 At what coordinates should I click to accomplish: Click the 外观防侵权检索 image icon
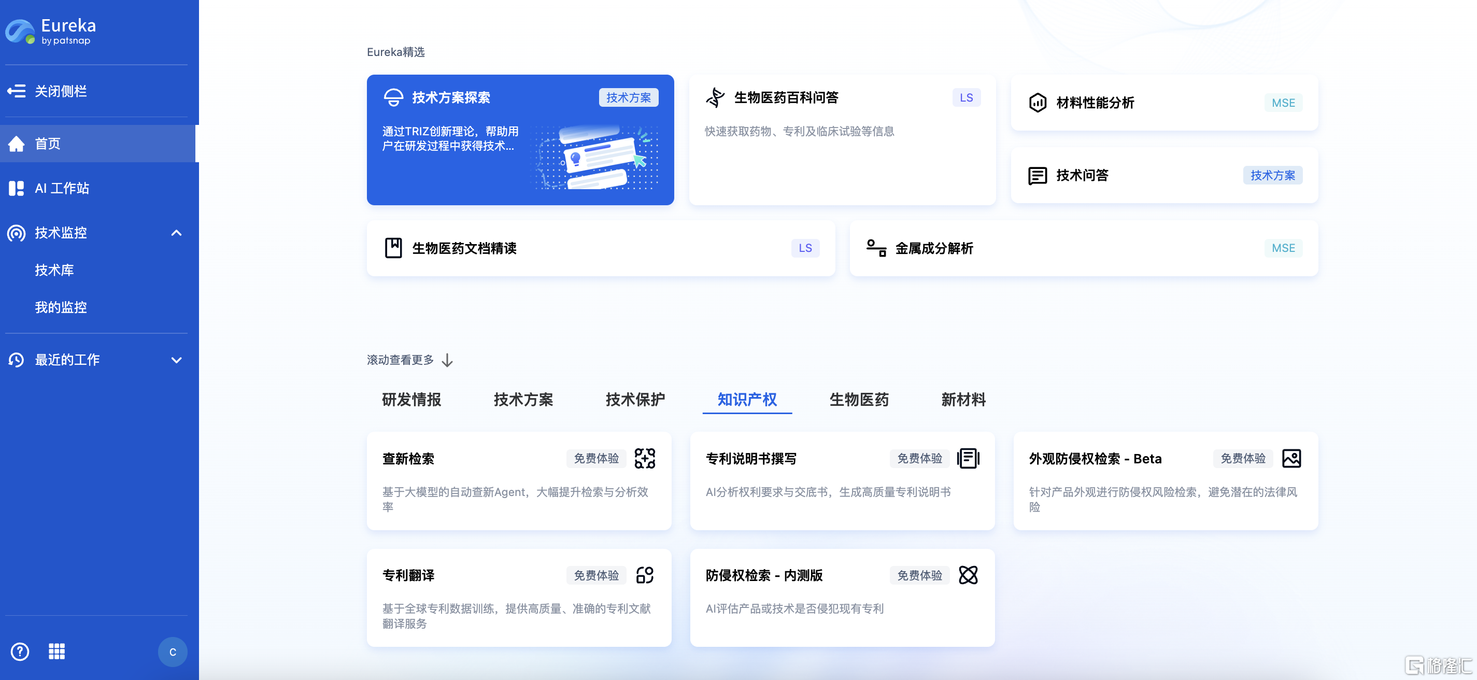tap(1292, 459)
